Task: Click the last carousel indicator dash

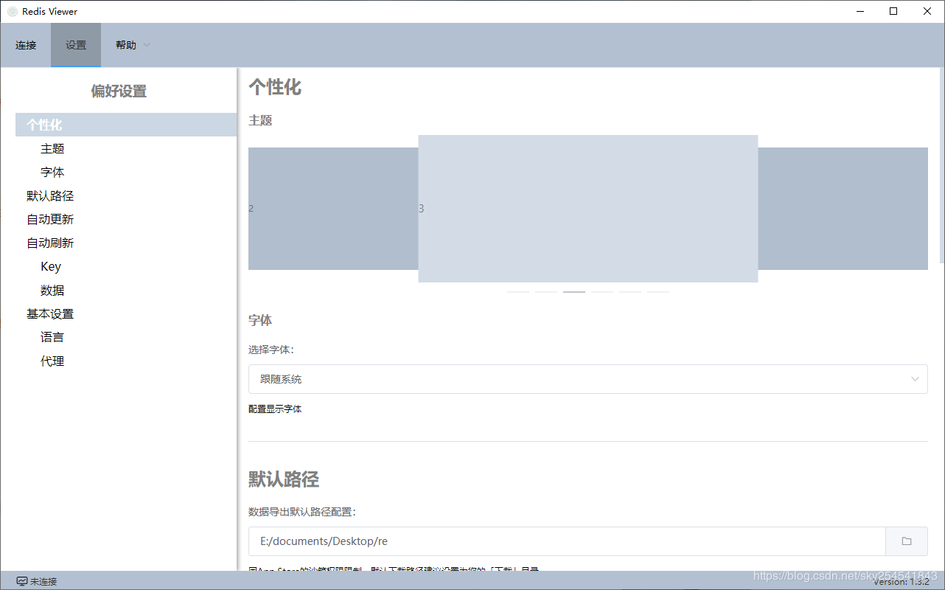Action: point(658,292)
